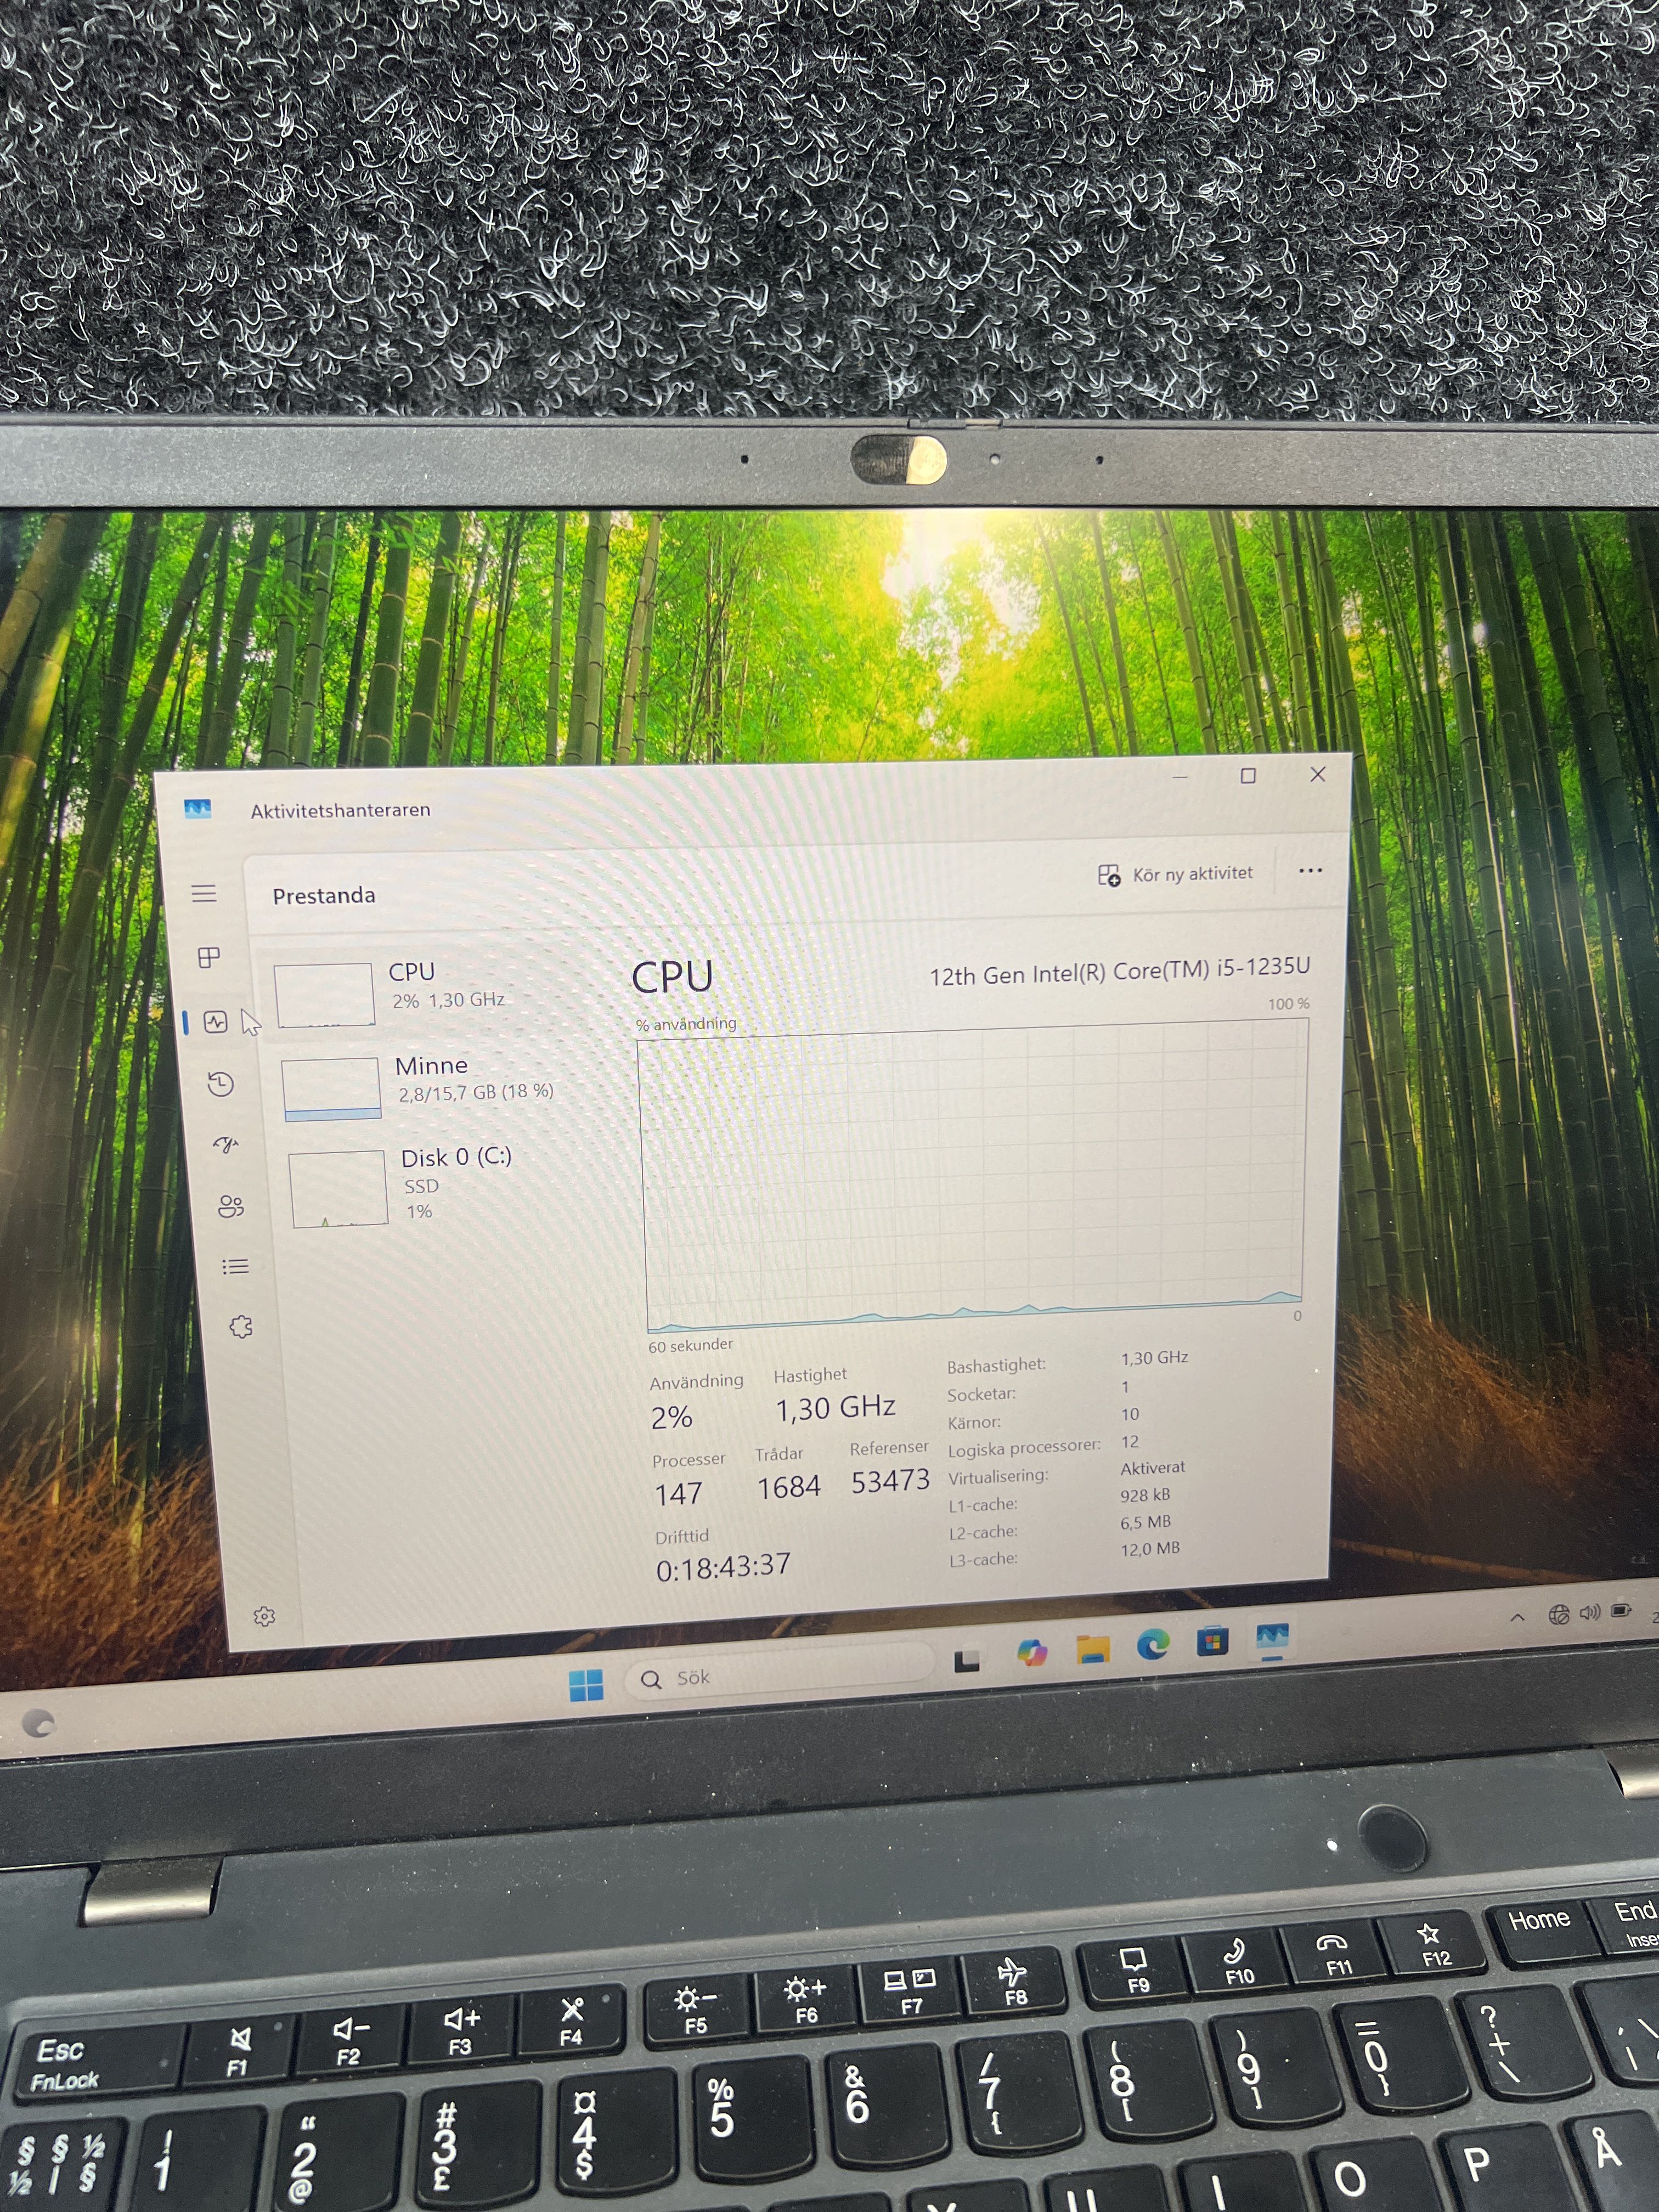Open the Startup apps icon in sidebar
This screenshot has height=2212, width=1659.
[x=226, y=1144]
